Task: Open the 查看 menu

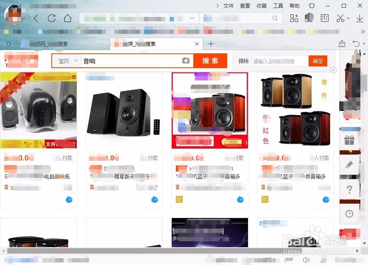Action: pos(245,6)
